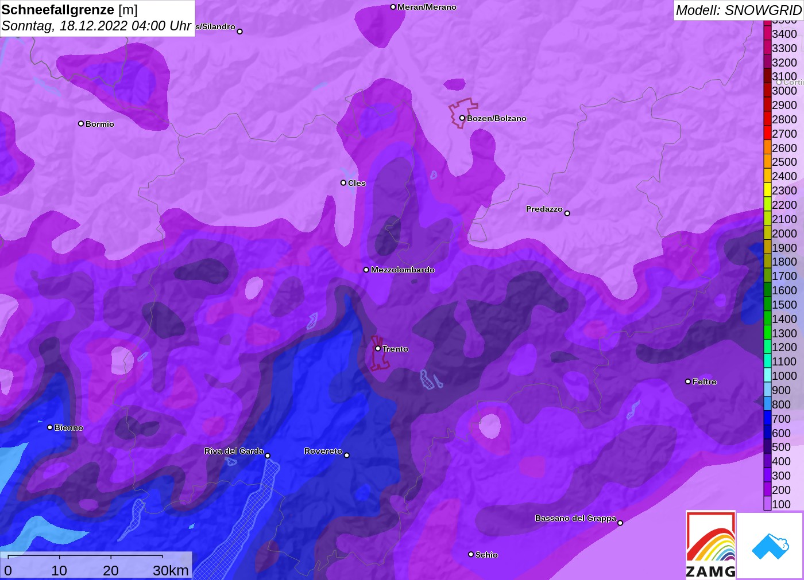Click the Schneefallgrenze [m] title
Image resolution: width=804 pixels, height=580 pixels.
(69, 10)
